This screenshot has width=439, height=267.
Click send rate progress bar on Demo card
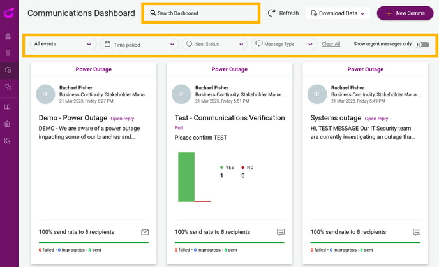point(94,242)
